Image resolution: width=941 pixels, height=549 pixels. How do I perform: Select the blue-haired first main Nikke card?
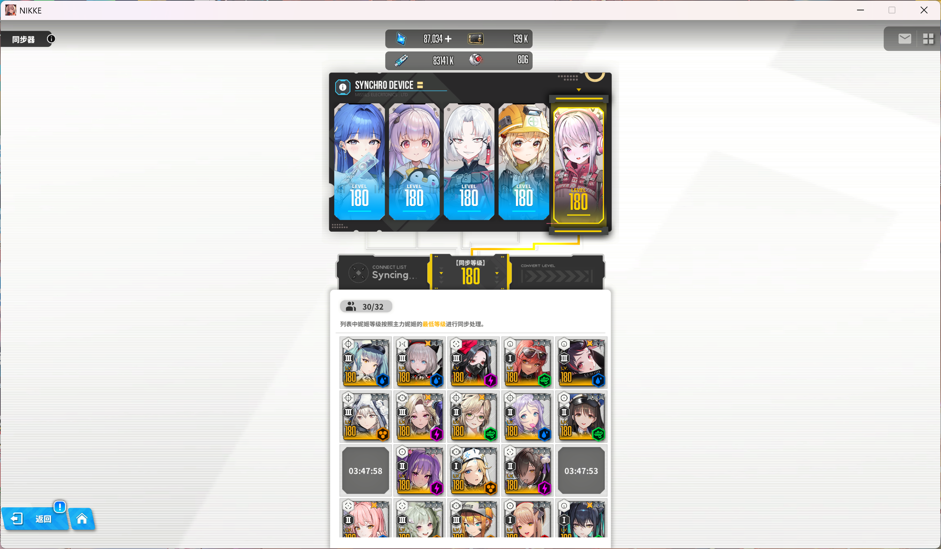click(x=359, y=161)
